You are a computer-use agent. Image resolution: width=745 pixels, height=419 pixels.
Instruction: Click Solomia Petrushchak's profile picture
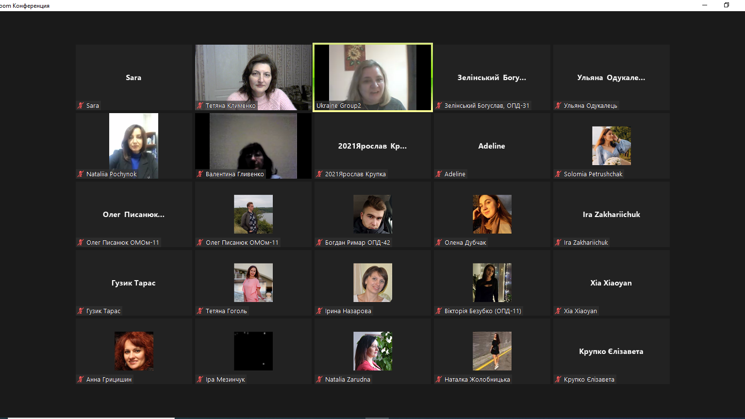(x=611, y=146)
